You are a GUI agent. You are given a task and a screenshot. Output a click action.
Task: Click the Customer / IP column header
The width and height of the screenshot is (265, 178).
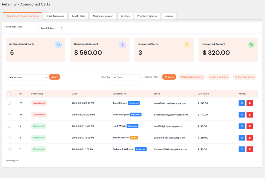(x=120, y=94)
